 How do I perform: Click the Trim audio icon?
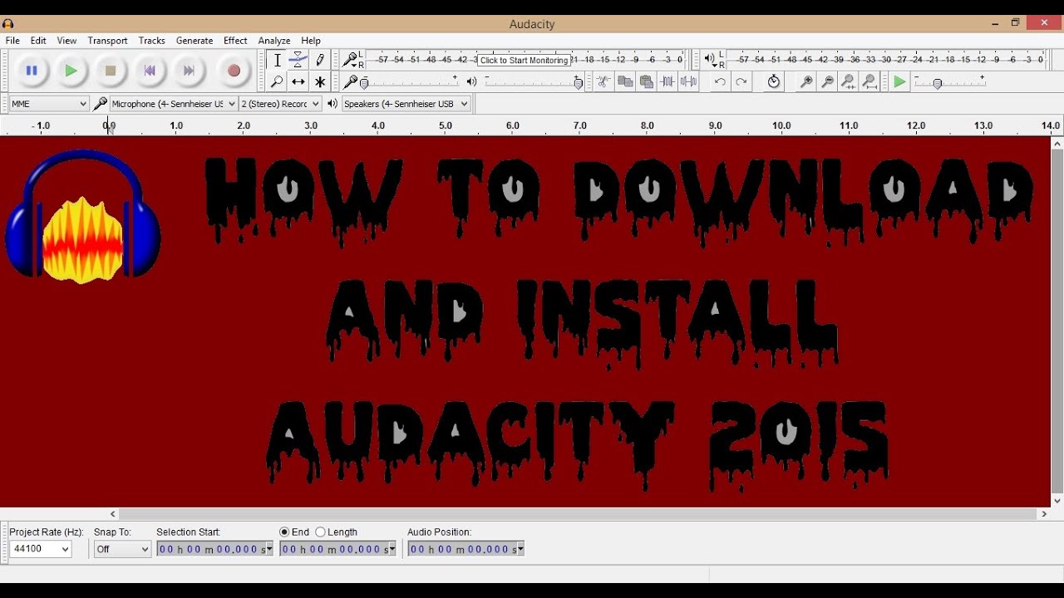click(667, 81)
